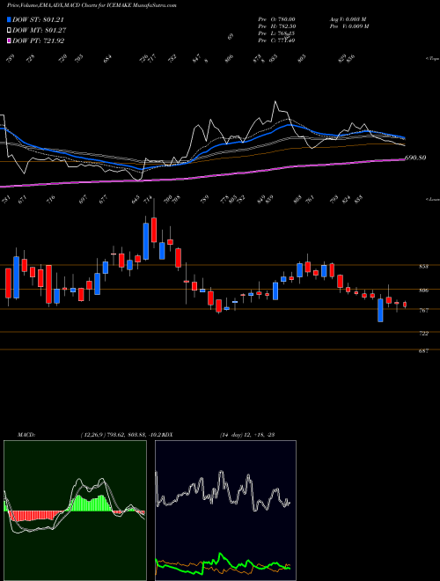Click the ADX '(14 day) 12, +18, -28' text
Image resolution: width=440 pixels, height=581 pixels.
247,435
